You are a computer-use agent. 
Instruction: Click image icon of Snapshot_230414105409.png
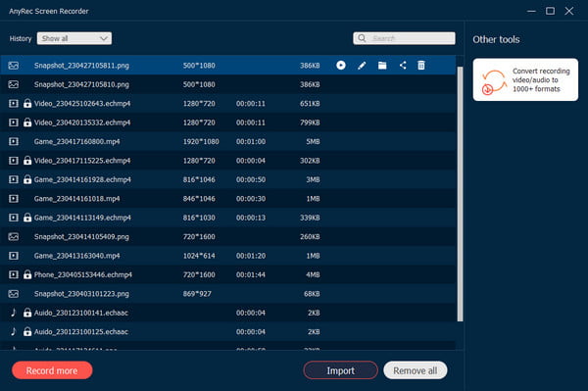(x=14, y=236)
